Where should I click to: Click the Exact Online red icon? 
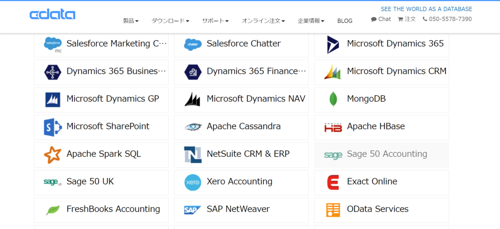333,182
